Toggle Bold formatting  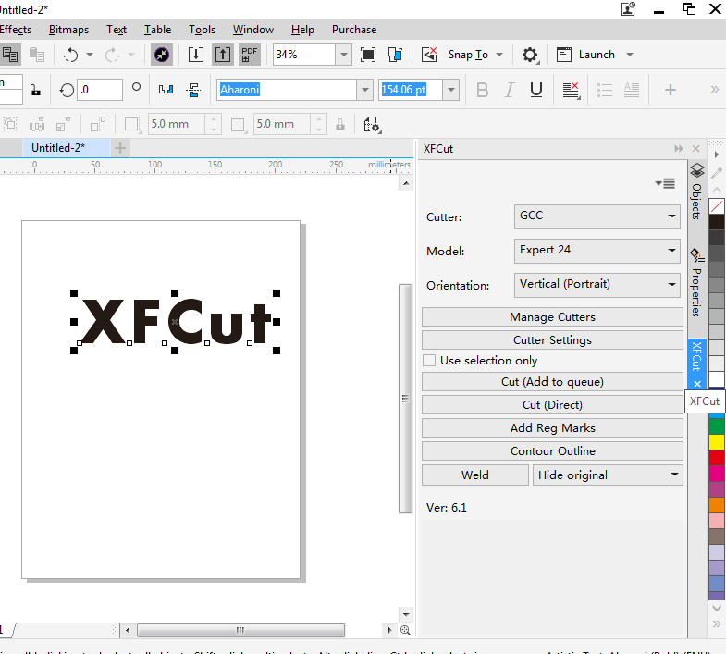pos(482,90)
